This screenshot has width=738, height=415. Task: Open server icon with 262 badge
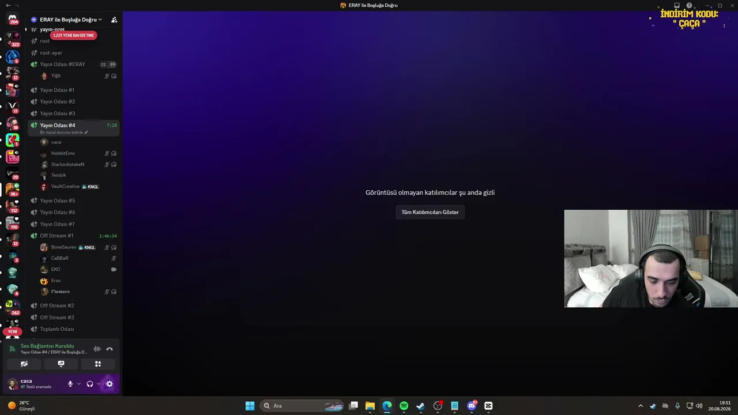[13, 307]
